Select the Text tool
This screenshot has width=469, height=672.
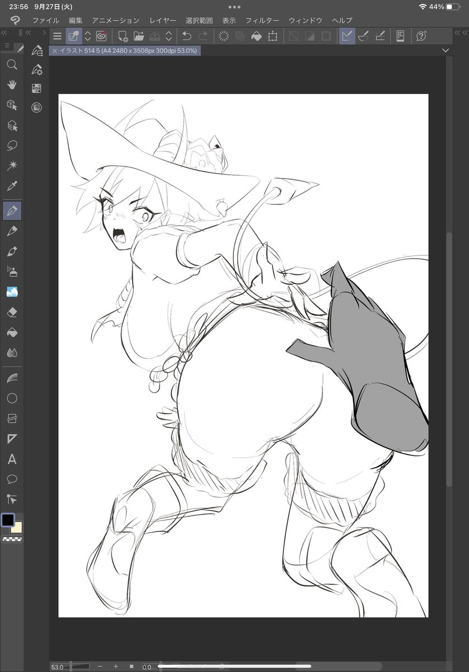point(12,460)
